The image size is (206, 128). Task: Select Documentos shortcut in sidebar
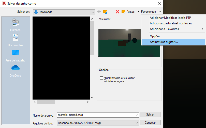click(x=15, y=40)
